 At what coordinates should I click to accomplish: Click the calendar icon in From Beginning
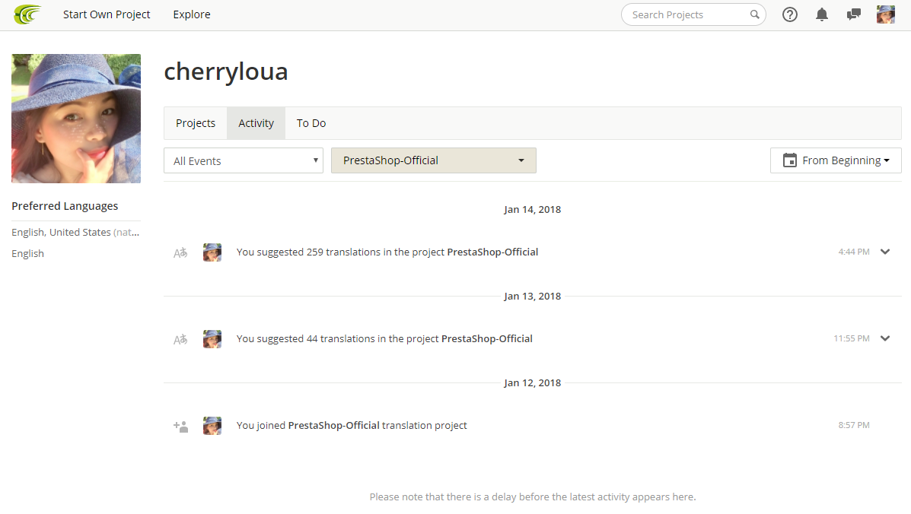pos(789,160)
